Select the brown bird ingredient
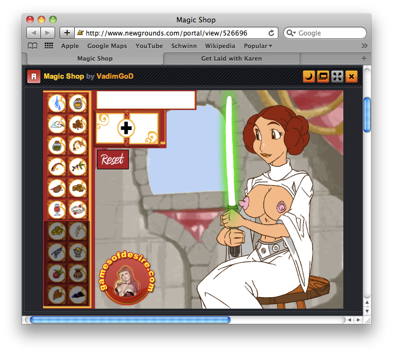Screen dimensions: 393x354 [57, 188]
